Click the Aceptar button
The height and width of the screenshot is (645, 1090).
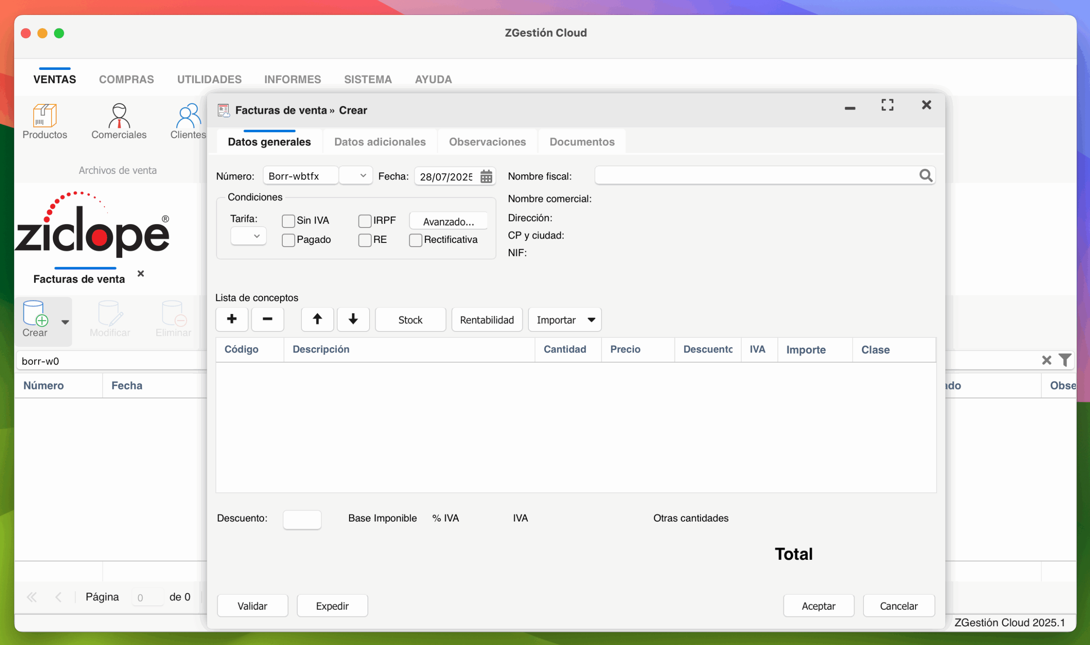click(818, 605)
